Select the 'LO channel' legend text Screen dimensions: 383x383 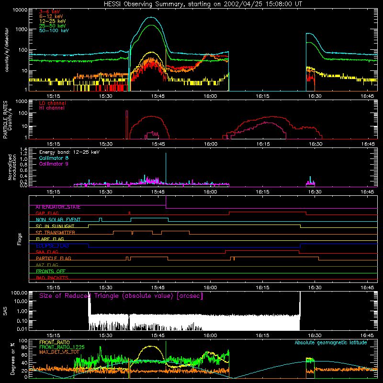click(x=53, y=103)
